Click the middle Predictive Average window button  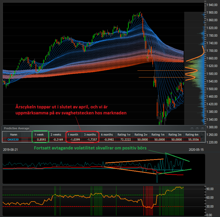[x=197, y=128]
